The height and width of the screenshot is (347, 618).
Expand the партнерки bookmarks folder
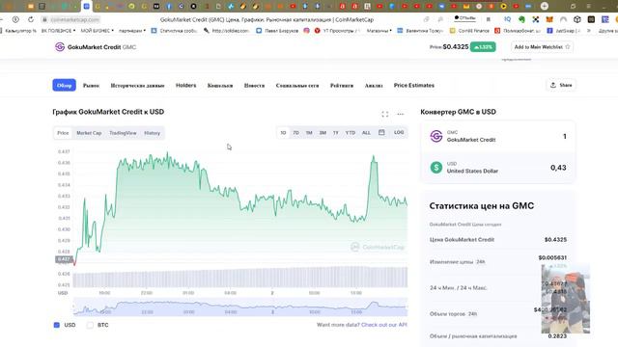click(x=132, y=30)
